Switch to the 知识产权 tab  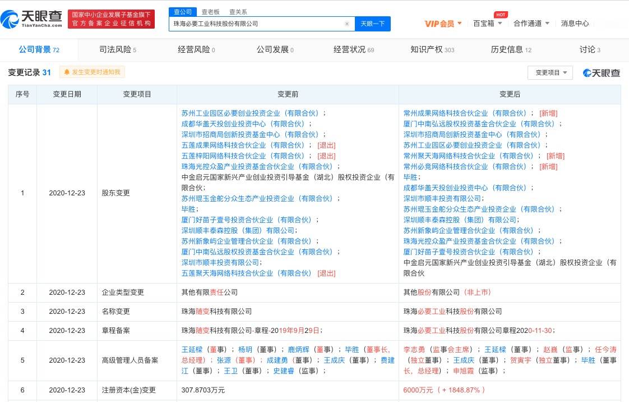point(432,50)
